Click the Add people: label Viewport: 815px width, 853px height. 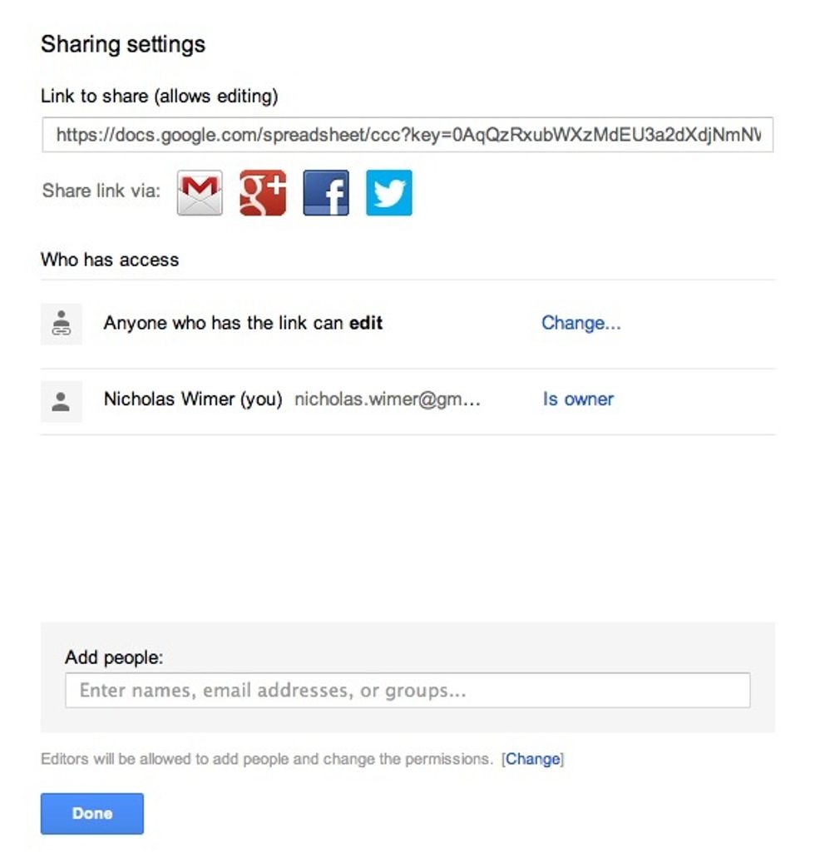coord(114,657)
